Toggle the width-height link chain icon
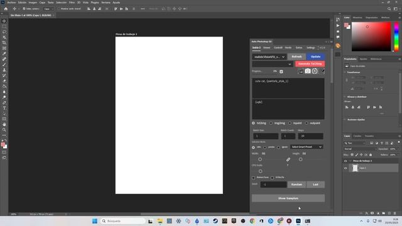The width and height of the screenshot is (402, 226). click(x=288, y=159)
